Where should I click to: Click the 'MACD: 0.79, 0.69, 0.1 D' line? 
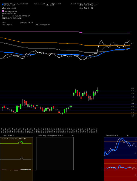click(x=12, y=18)
